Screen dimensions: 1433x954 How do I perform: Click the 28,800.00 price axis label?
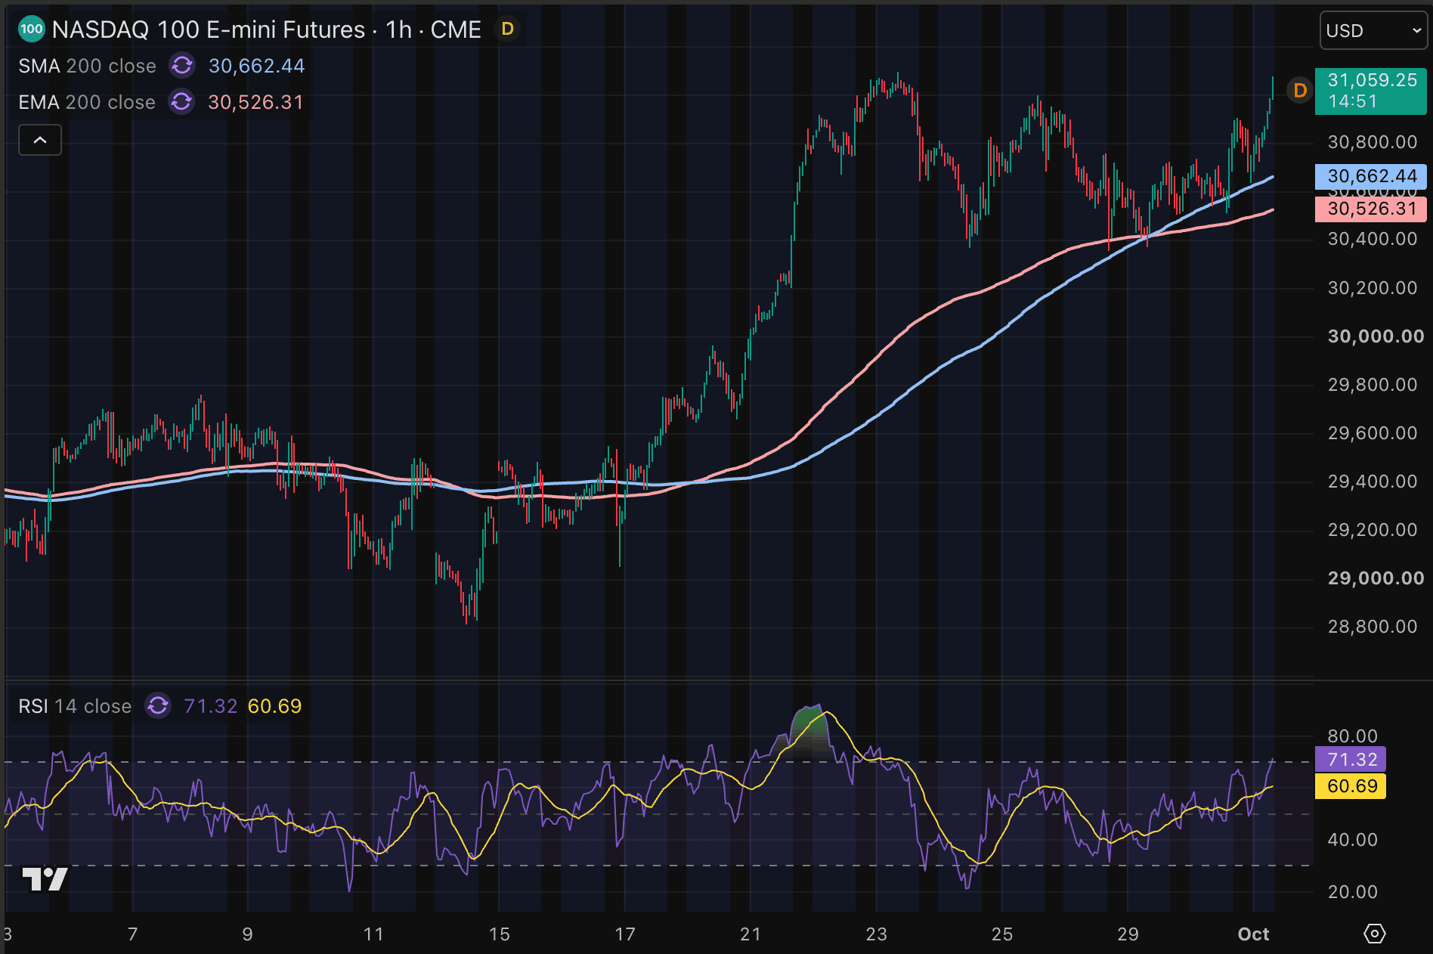click(1373, 627)
